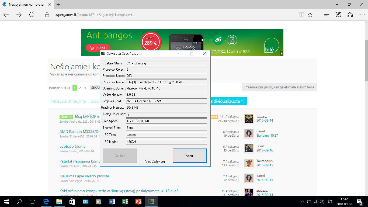Open the Visit C2dev.org link
The image size is (368, 207).
155,161
